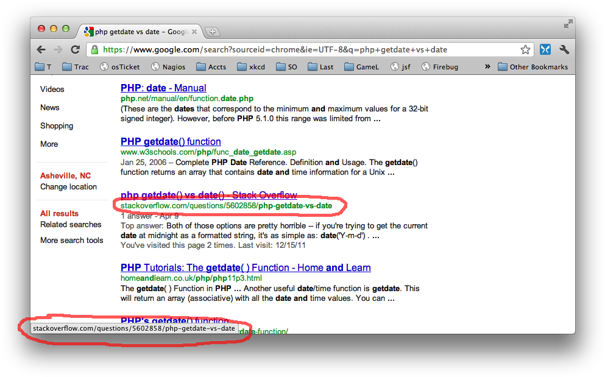The width and height of the screenshot is (605, 377).
Task: Reload the page with the refresh icon
Action: click(76, 50)
